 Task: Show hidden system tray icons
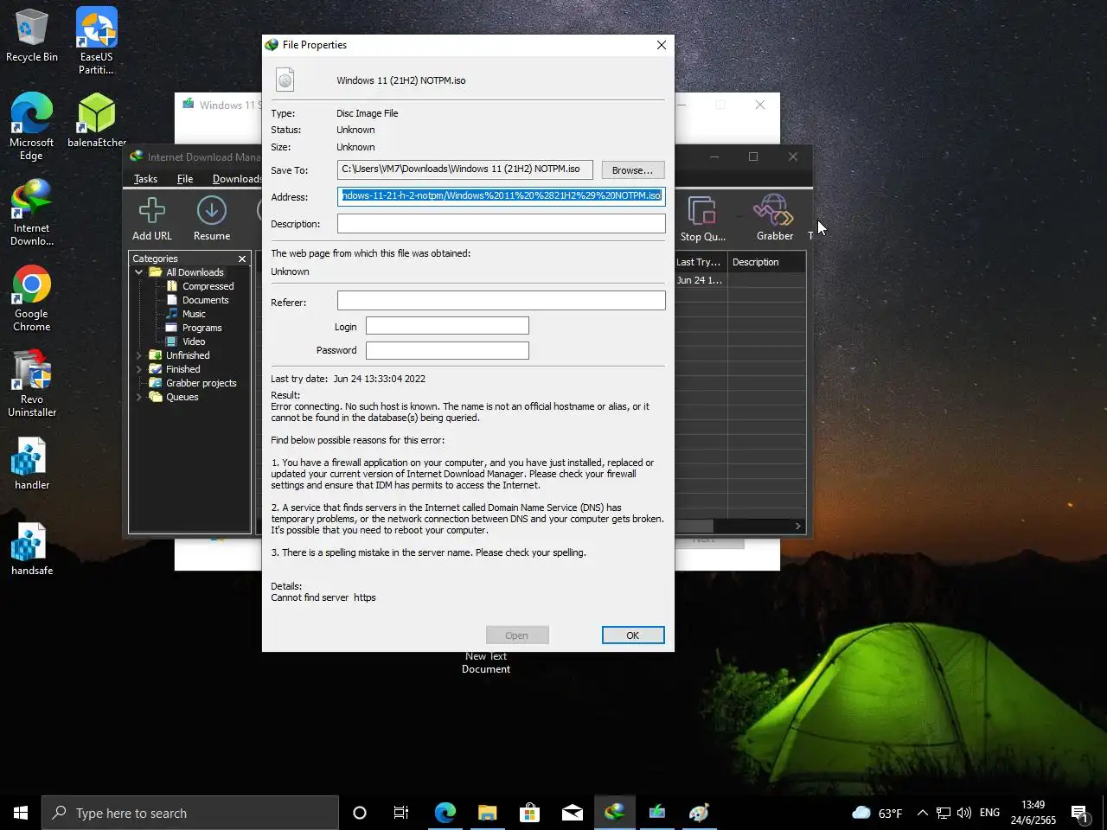coord(922,813)
